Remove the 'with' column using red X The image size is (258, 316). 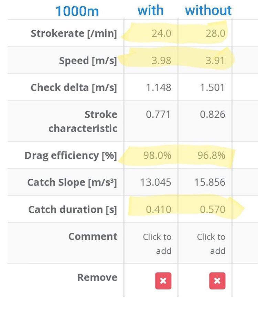coord(163,281)
